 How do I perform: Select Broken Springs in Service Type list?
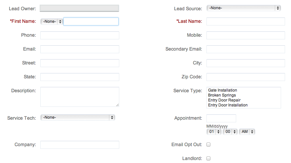click(x=222, y=95)
